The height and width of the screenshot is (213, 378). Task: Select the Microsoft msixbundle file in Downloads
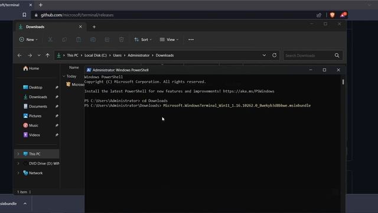click(x=76, y=85)
